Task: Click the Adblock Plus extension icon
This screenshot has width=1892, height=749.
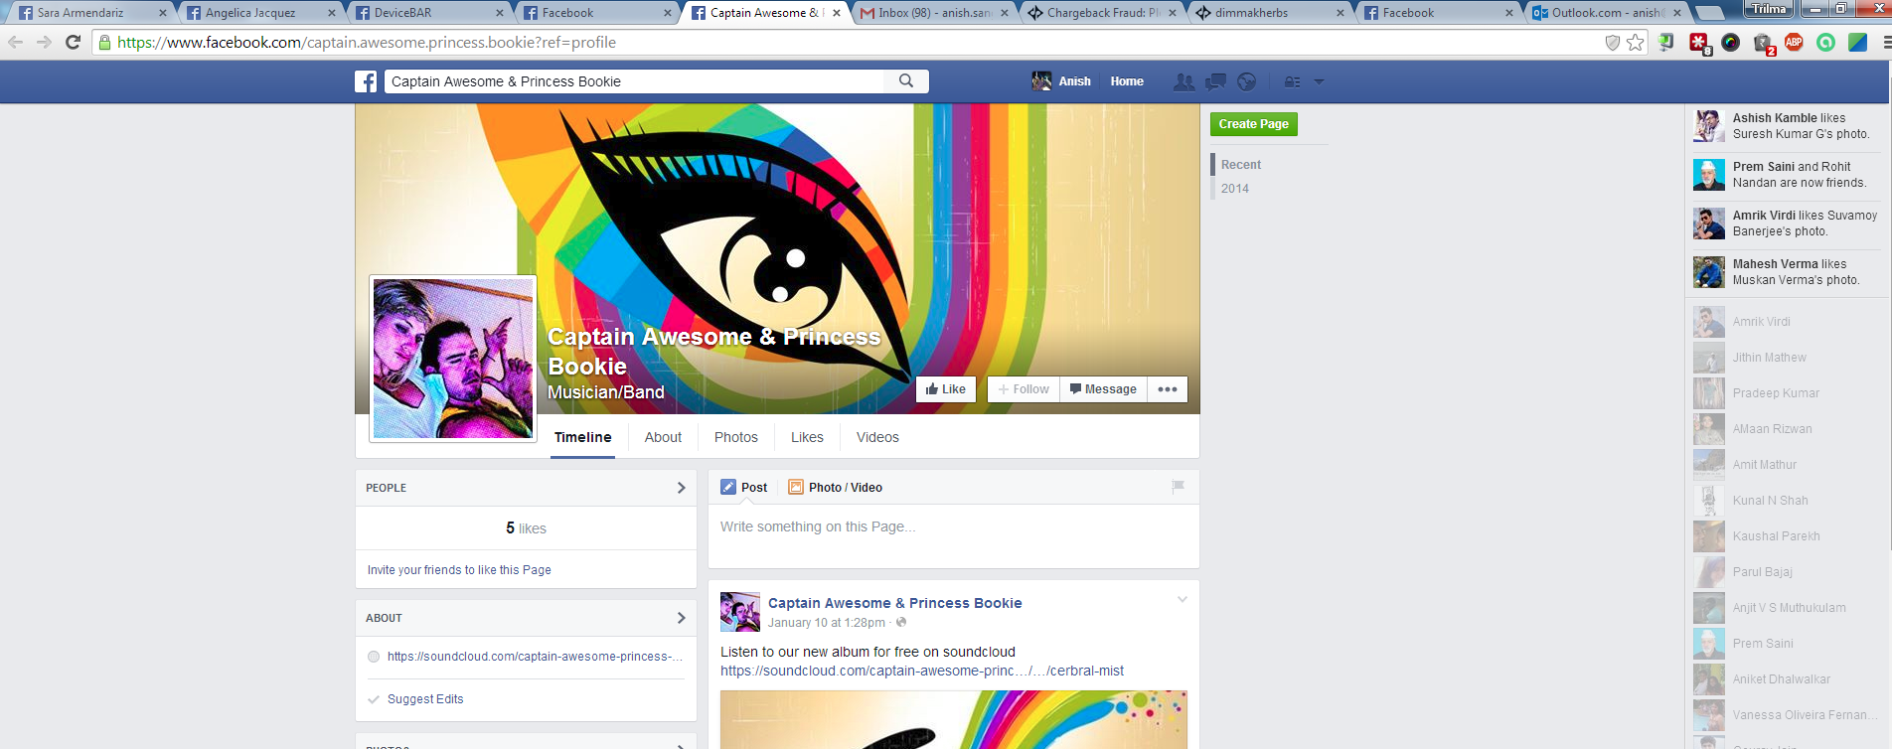Action: [x=1794, y=42]
